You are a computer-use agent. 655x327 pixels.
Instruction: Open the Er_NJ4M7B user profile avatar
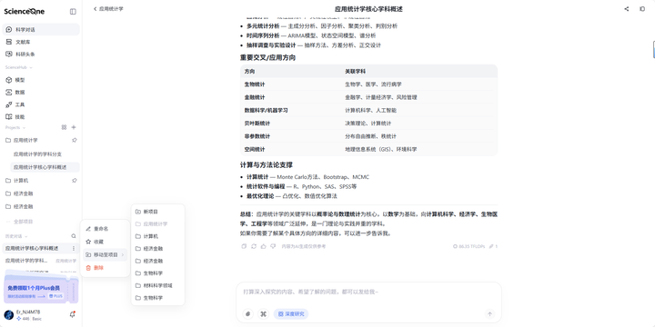[8, 315]
